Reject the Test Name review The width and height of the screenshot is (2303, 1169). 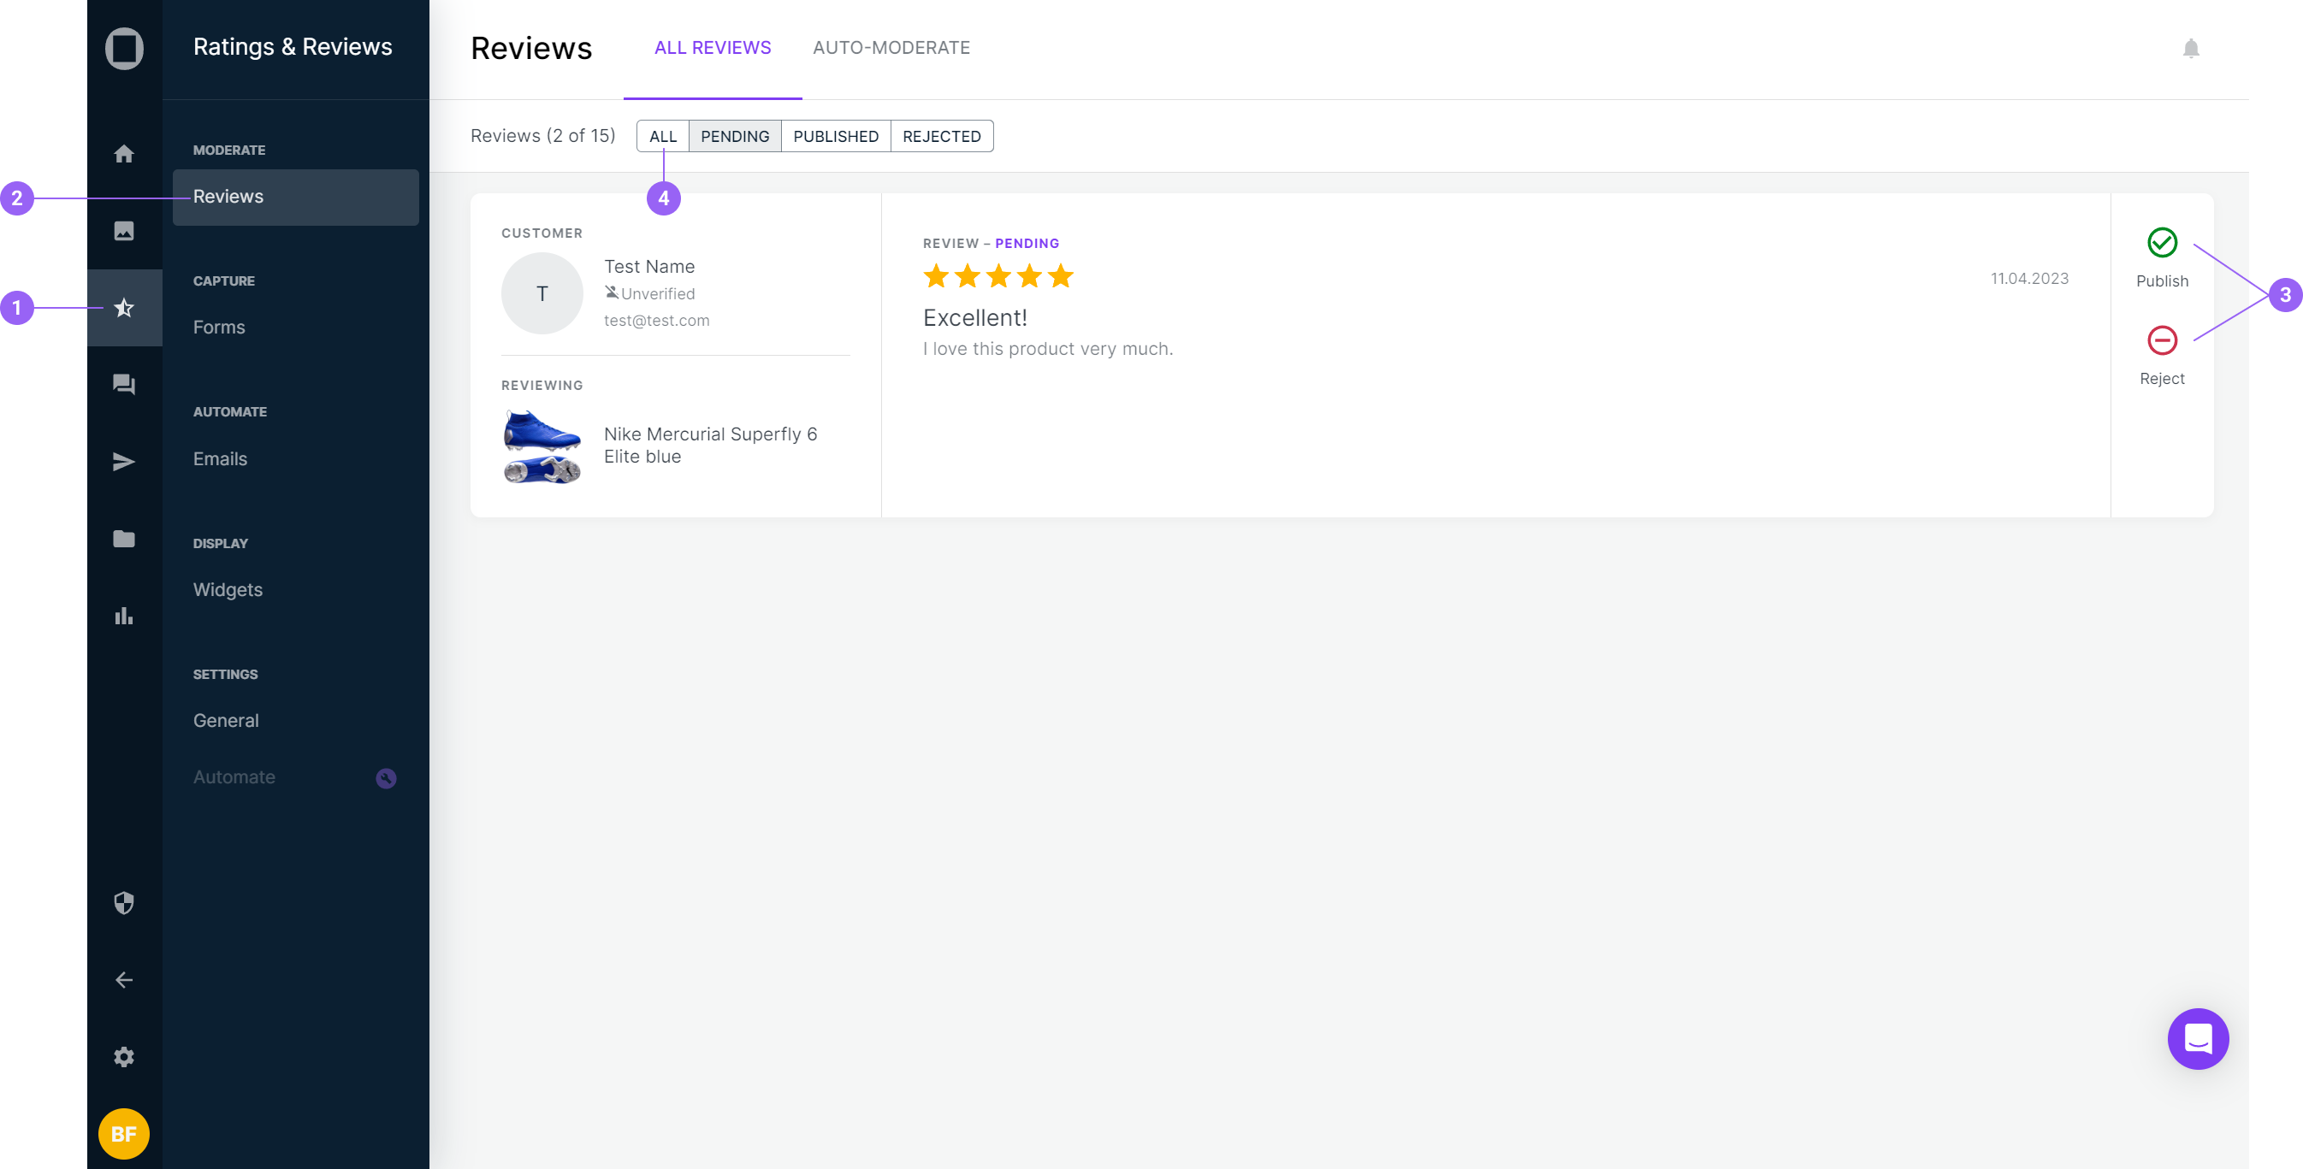click(2161, 340)
